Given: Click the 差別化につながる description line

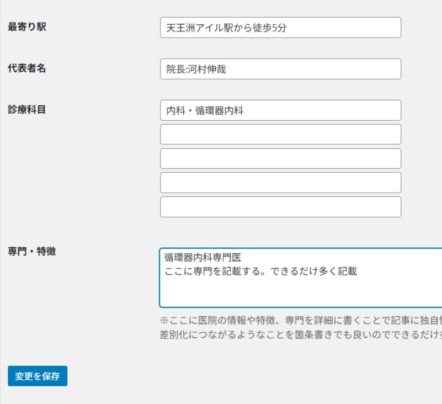Looking at the screenshot, I should point(298,334).
